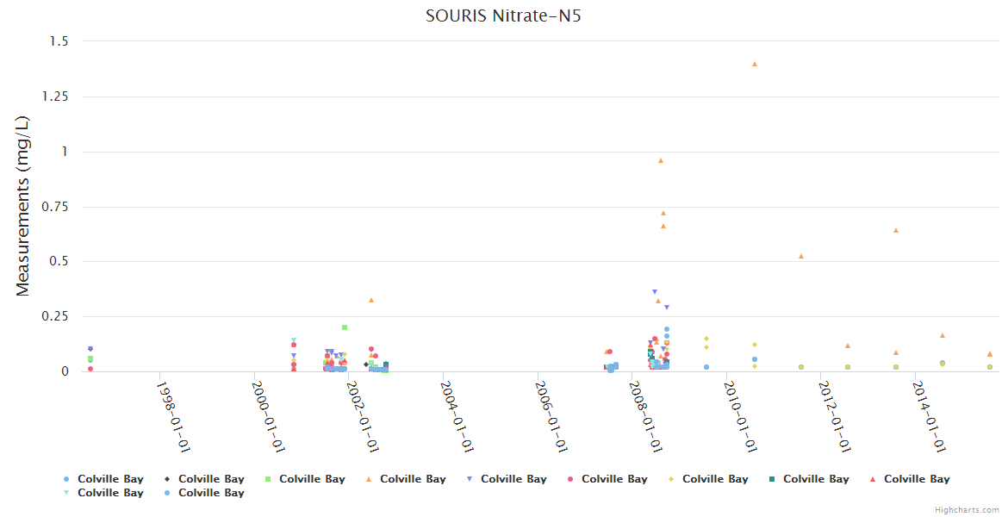Viewport: 1008px width, 517px height.
Task: Hide the Colville Bay series with cyan inverted triangle
Action: (110, 493)
